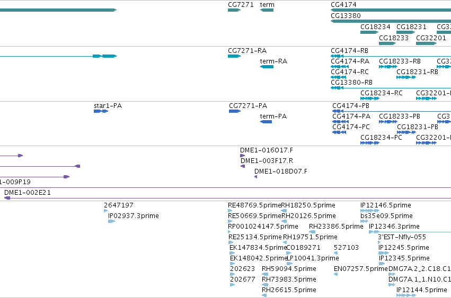Select the RE48769.5prime EST
The height and width of the screenshot is (298, 451).
pyautogui.click(x=229, y=211)
